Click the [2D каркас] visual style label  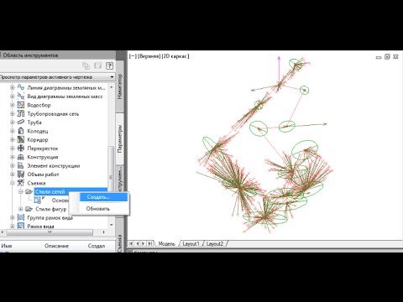(x=175, y=56)
